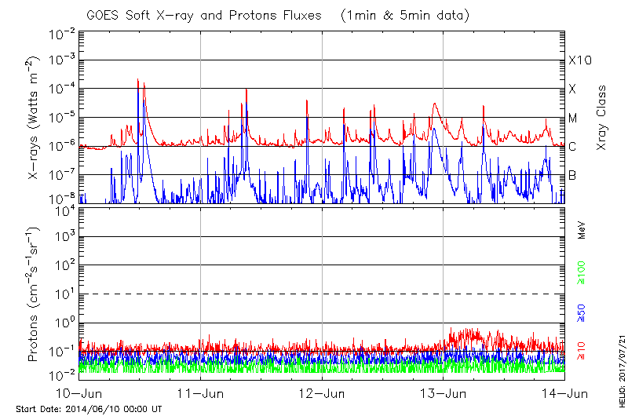Select the 13-Jun x-axis tick label

point(444,394)
